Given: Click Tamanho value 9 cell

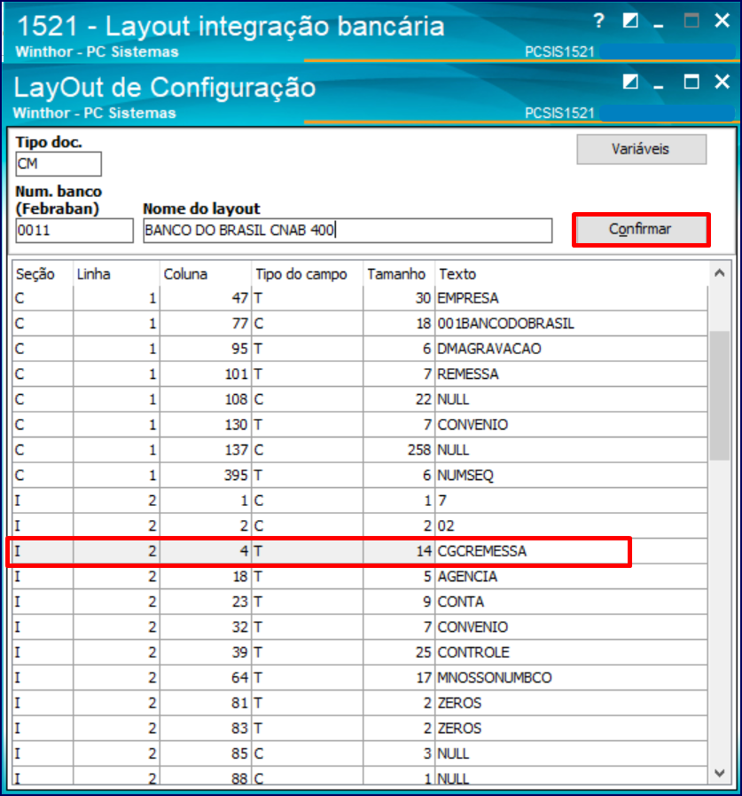Looking at the screenshot, I should click(x=399, y=602).
